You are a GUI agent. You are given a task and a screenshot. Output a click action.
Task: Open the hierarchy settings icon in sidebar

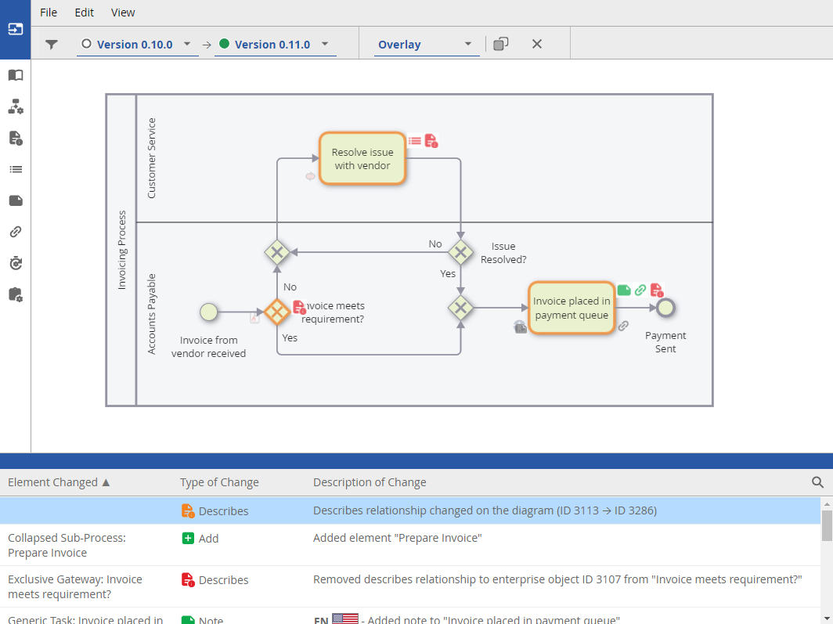point(16,106)
